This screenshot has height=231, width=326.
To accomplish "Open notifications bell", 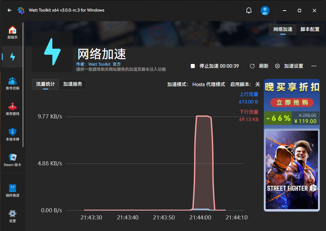I will click(248, 11).
